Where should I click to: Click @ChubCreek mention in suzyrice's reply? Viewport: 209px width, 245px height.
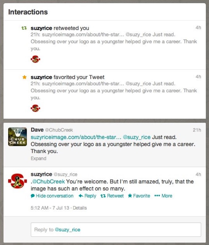click(x=48, y=181)
